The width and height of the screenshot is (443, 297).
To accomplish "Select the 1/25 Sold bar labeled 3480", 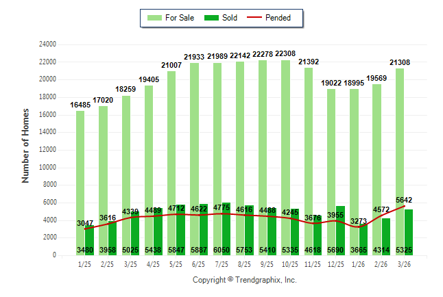I will pos(90,241).
